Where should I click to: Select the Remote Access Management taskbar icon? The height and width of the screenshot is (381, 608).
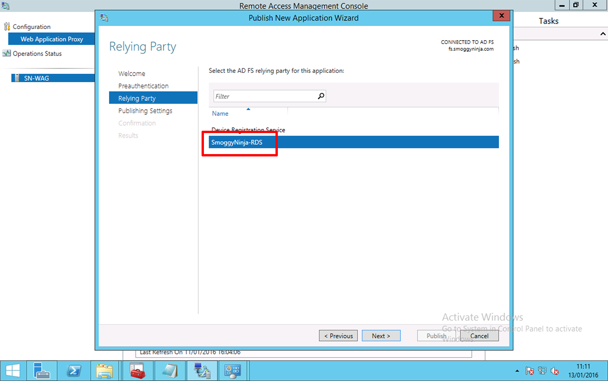pos(201,371)
